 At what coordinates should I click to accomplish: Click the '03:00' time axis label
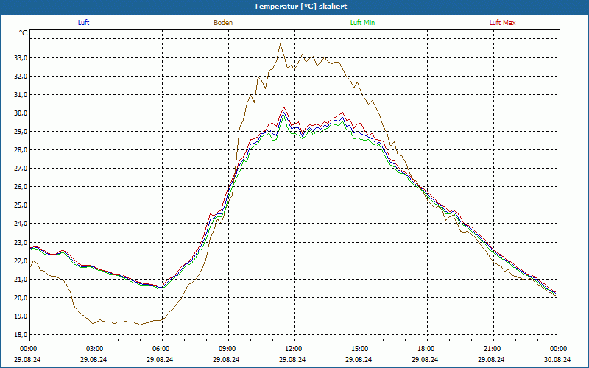96,349
